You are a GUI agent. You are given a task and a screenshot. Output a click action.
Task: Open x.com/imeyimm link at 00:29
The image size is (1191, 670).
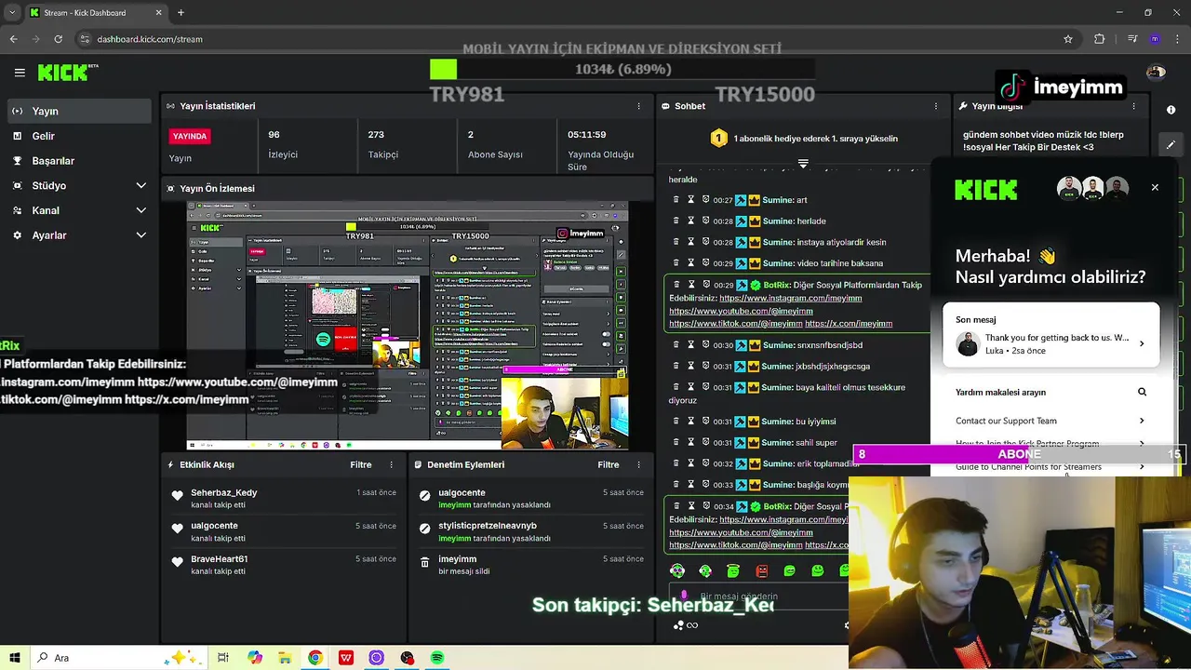click(849, 324)
